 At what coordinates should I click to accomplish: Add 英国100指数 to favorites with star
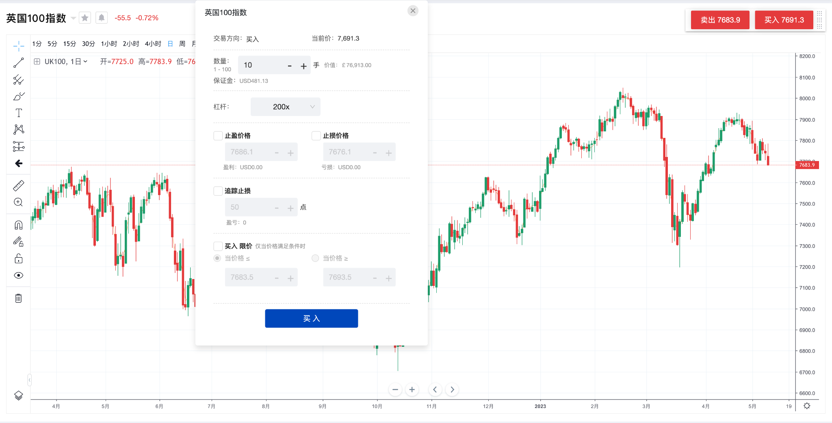[85, 18]
